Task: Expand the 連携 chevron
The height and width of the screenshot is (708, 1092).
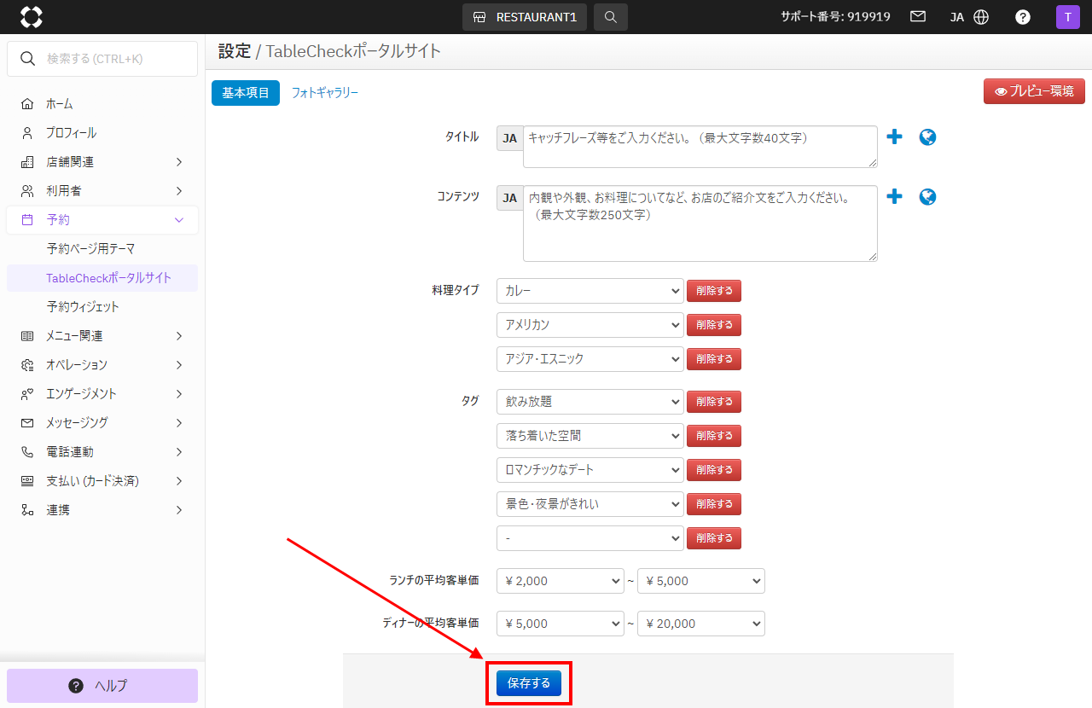Action: click(179, 509)
